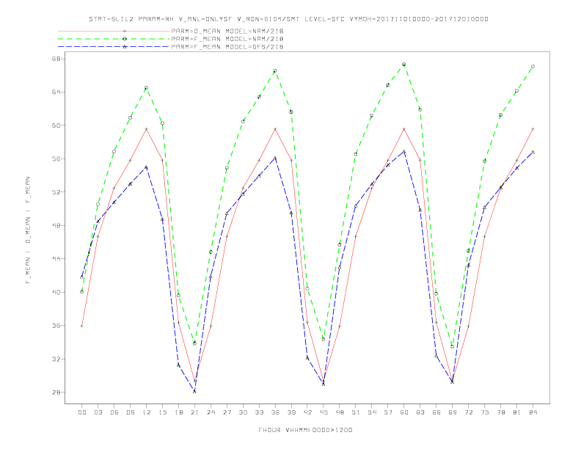Click forecast hour 63 on the horizontal axis
The height and width of the screenshot is (449, 581).
coord(420,412)
